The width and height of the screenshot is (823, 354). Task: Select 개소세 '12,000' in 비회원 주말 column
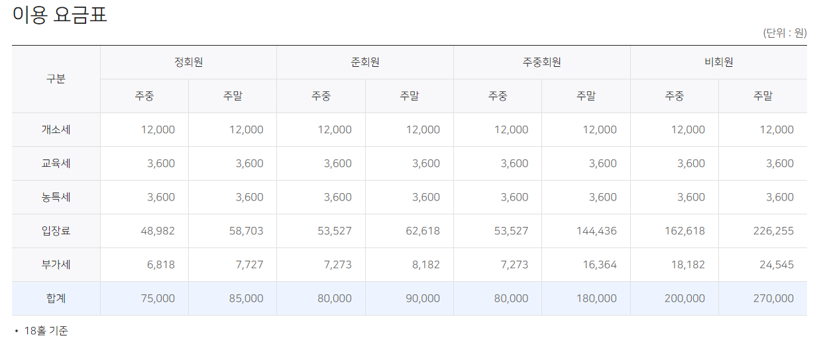coord(777,130)
